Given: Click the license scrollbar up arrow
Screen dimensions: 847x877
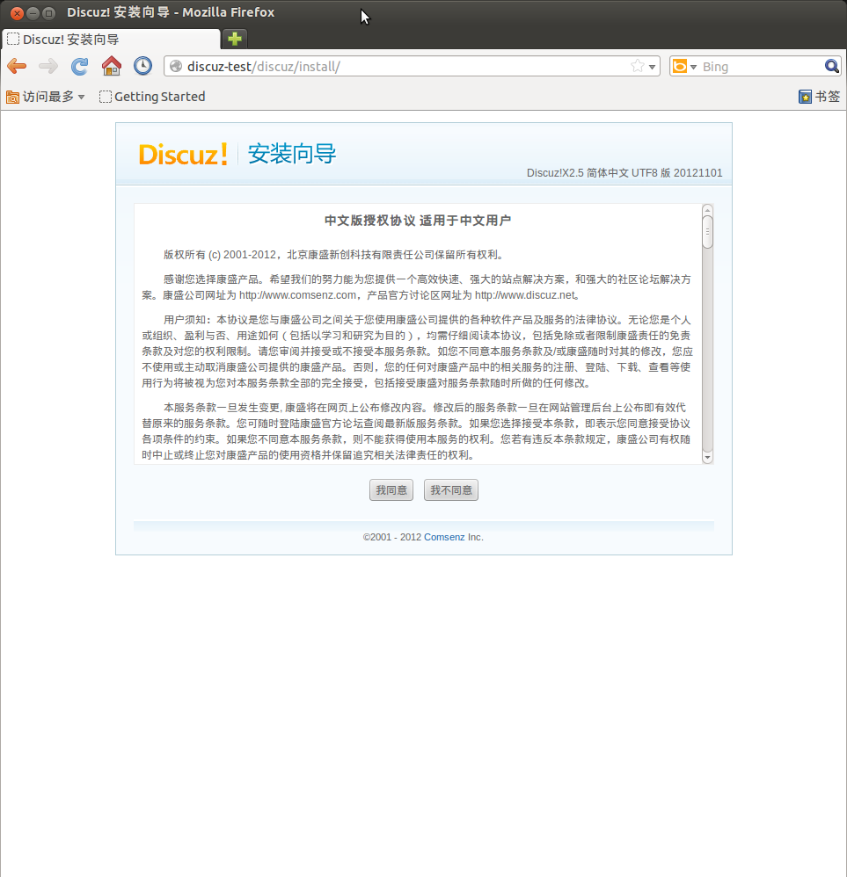Looking at the screenshot, I should click(x=708, y=210).
